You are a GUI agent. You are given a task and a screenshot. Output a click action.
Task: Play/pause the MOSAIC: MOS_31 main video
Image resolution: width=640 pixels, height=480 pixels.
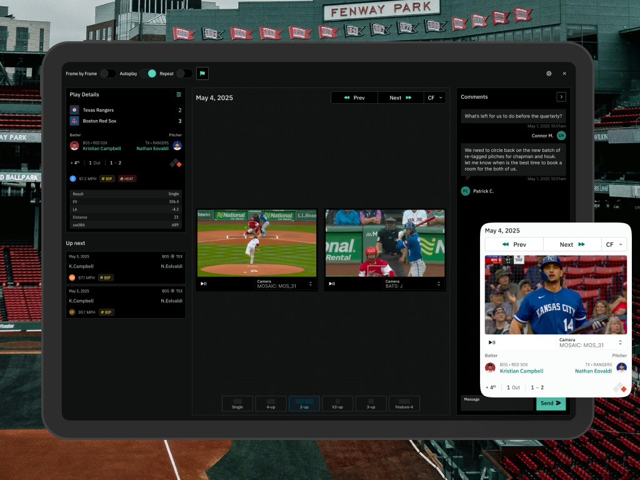click(204, 284)
